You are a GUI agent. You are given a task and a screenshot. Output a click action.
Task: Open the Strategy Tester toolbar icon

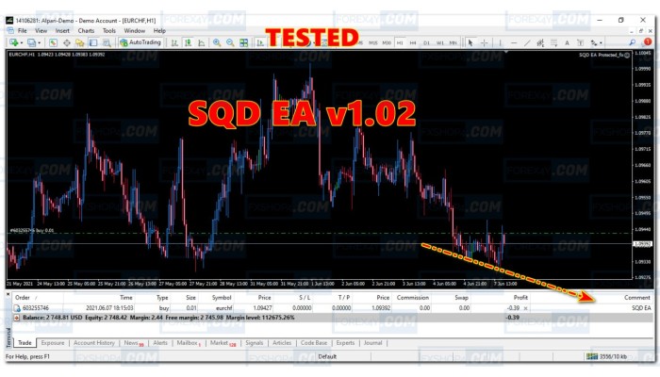click(107, 42)
